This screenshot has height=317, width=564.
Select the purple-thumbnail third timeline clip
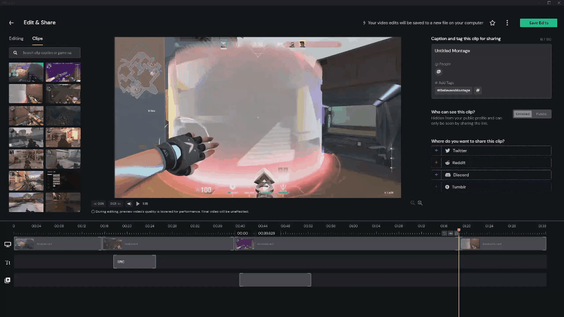pyautogui.click(x=347, y=244)
